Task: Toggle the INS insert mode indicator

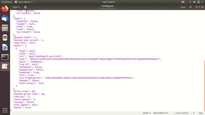Action: point(201,113)
